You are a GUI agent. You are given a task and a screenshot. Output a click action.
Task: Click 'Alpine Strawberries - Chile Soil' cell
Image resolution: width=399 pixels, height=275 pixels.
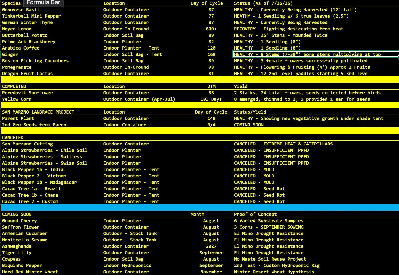[45, 150]
